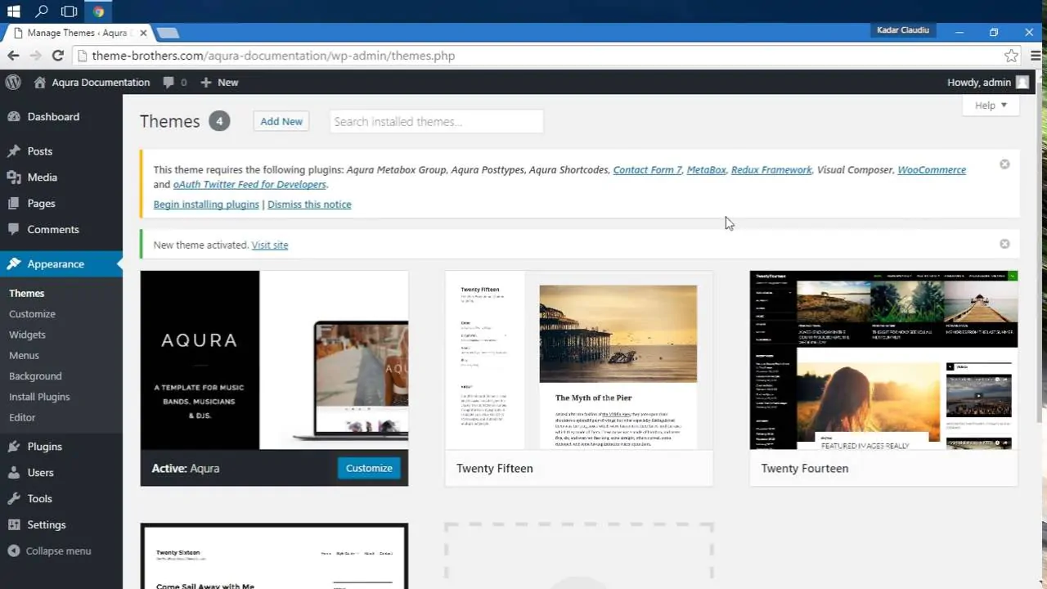Close the Manage Themes browser tab
This screenshot has height=589, width=1047.
144,33
